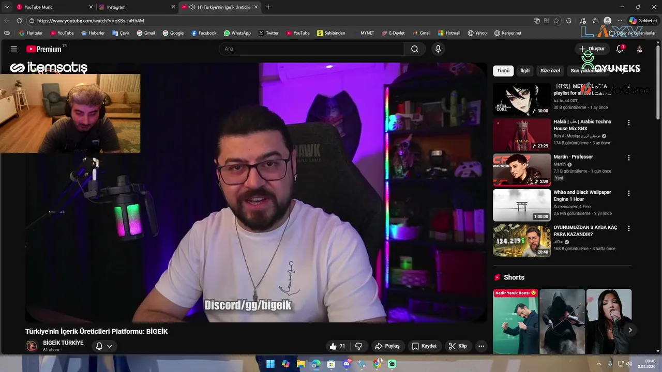
Task: Open the YouTube account avatar menu
Action: pos(640,49)
